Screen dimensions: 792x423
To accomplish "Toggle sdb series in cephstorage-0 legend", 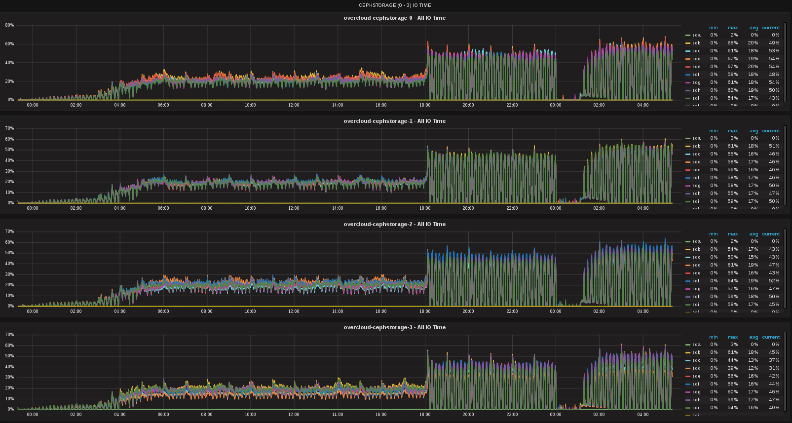I will (696, 43).
